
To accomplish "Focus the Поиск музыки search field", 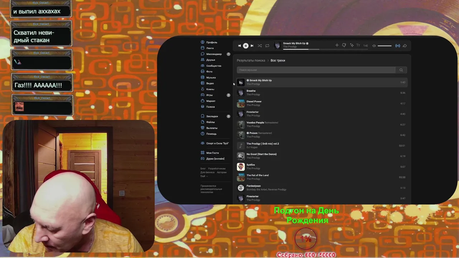I will (316, 70).
